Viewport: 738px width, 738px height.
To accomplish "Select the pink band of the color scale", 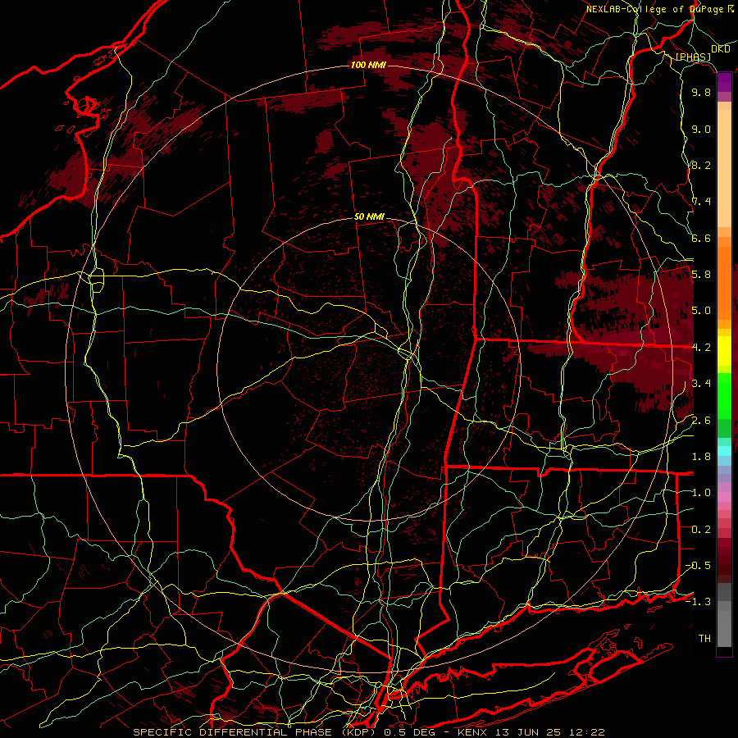I will (724, 497).
